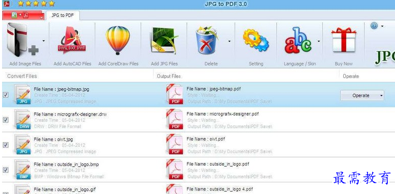This screenshot has height=194, width=395.
Task: Click the Convert Files column header
Action: [22, 76]
